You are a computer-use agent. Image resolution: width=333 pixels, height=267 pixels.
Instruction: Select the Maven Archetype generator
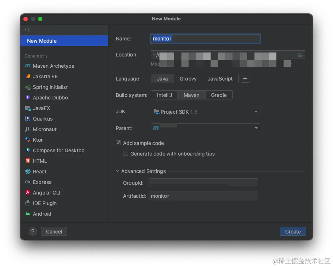pyautogui.click(x=53, y=66)
